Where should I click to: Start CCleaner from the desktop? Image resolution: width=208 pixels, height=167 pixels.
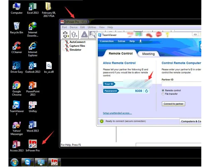click(17, 48)
